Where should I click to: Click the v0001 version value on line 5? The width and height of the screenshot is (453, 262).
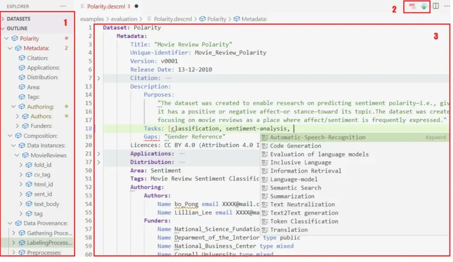click(169, 61)
